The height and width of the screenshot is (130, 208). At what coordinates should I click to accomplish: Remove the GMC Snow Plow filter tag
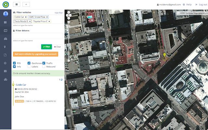[47, 17]
